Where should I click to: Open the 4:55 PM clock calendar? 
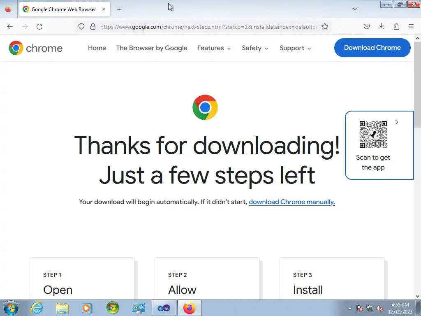pos(400,308)
